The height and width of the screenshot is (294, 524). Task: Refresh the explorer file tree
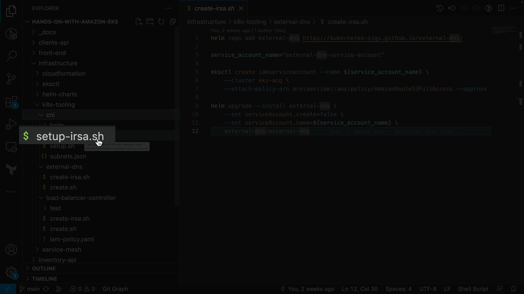[x=161, y=22]
